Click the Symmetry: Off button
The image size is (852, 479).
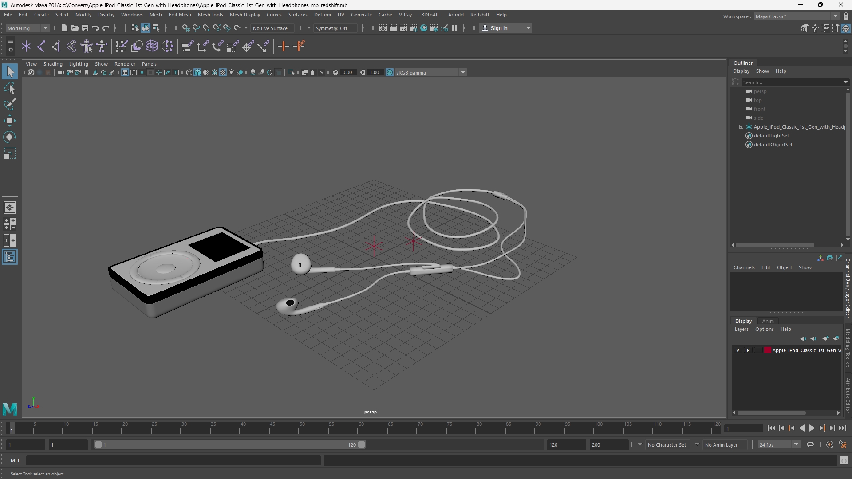tap(335, 28)
